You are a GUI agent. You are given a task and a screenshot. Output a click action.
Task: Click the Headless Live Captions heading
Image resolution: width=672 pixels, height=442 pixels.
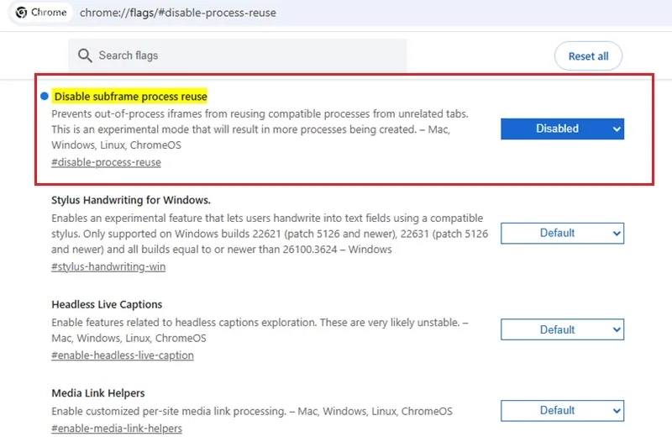(107, 304)
